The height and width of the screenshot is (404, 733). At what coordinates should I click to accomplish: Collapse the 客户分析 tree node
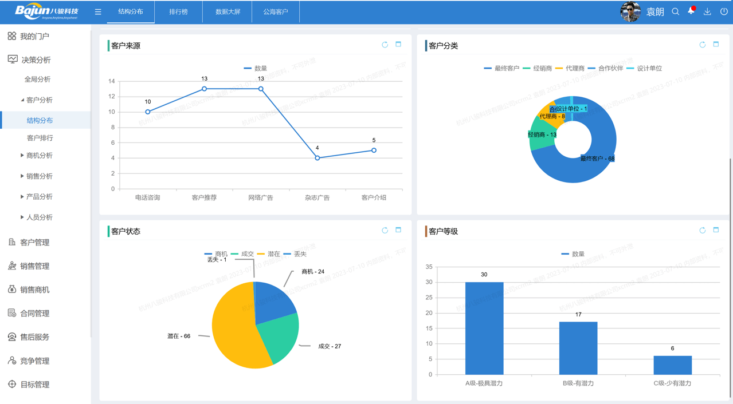(x=22, y=100)
